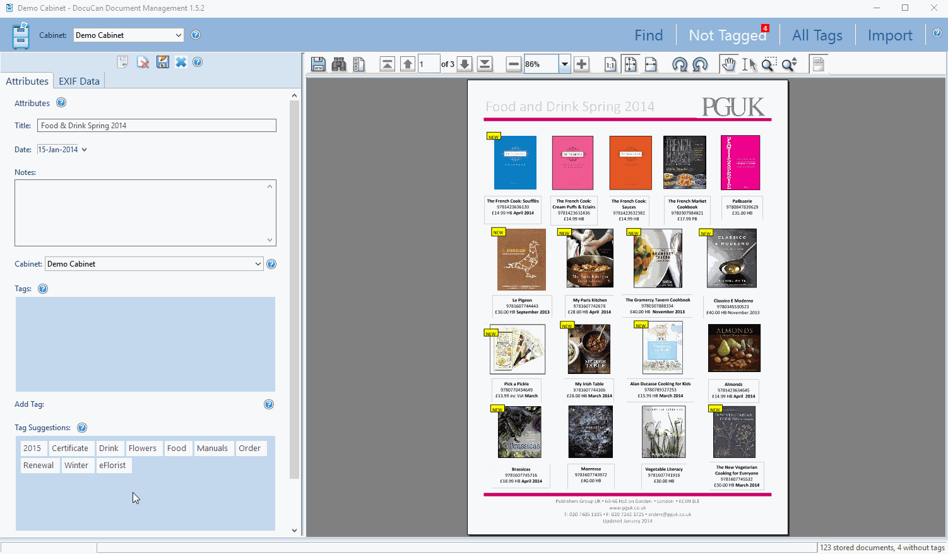
Task: Click the save icon in the viewer toolbar
Action: coord(318,64)
